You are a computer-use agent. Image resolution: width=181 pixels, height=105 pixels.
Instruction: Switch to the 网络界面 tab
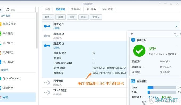click(x=60, y=9)
